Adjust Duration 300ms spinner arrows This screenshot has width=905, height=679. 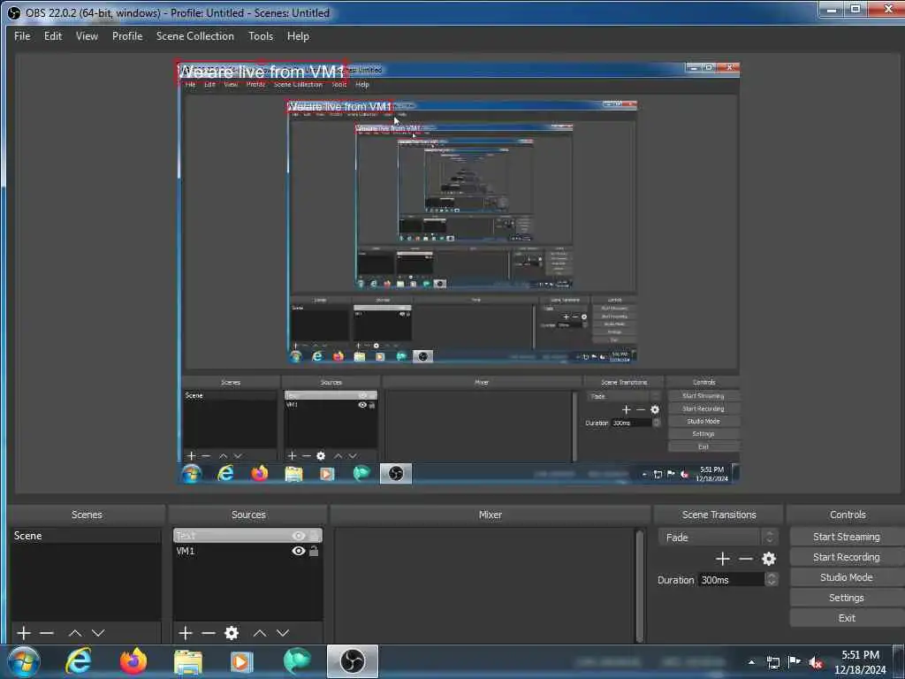771,579
